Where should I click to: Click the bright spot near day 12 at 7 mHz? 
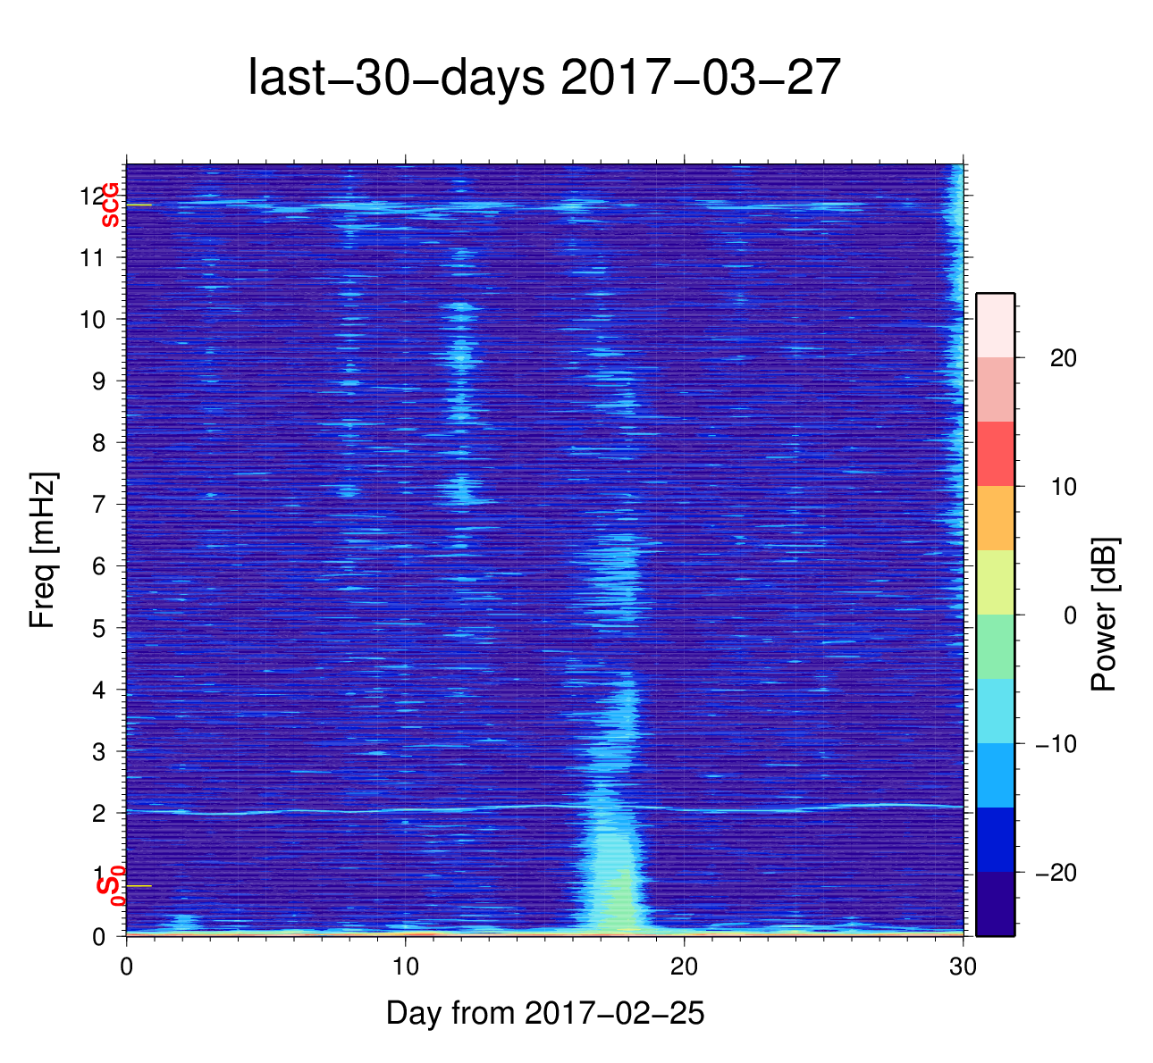462,490
